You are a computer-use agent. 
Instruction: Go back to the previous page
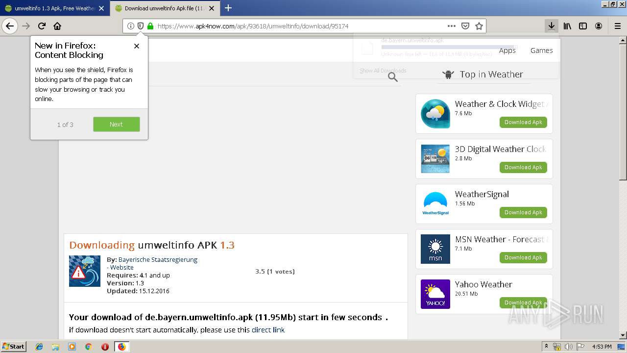tap(10, 26)
